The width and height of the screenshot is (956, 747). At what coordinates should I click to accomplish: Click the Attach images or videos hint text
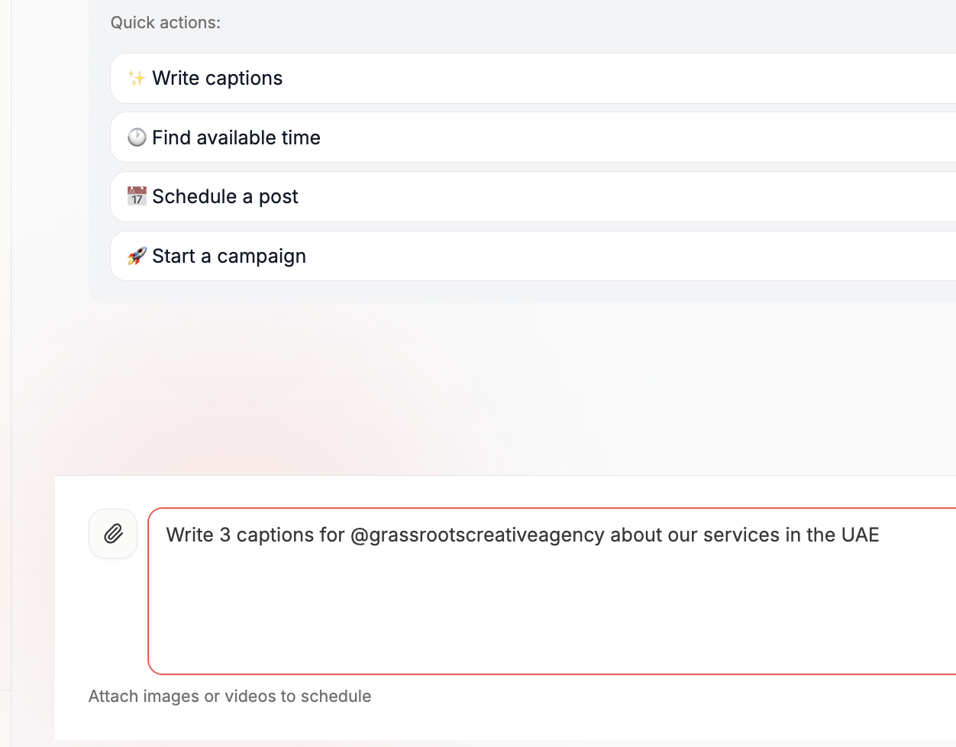pyautogui.click(x=229, y=696)
